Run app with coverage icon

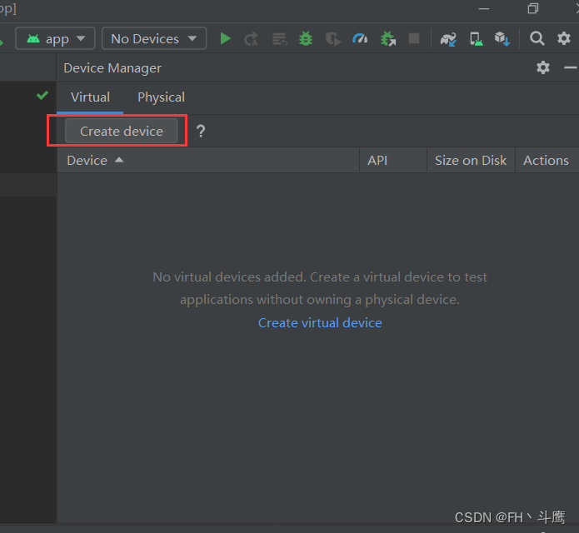point(333,39)
